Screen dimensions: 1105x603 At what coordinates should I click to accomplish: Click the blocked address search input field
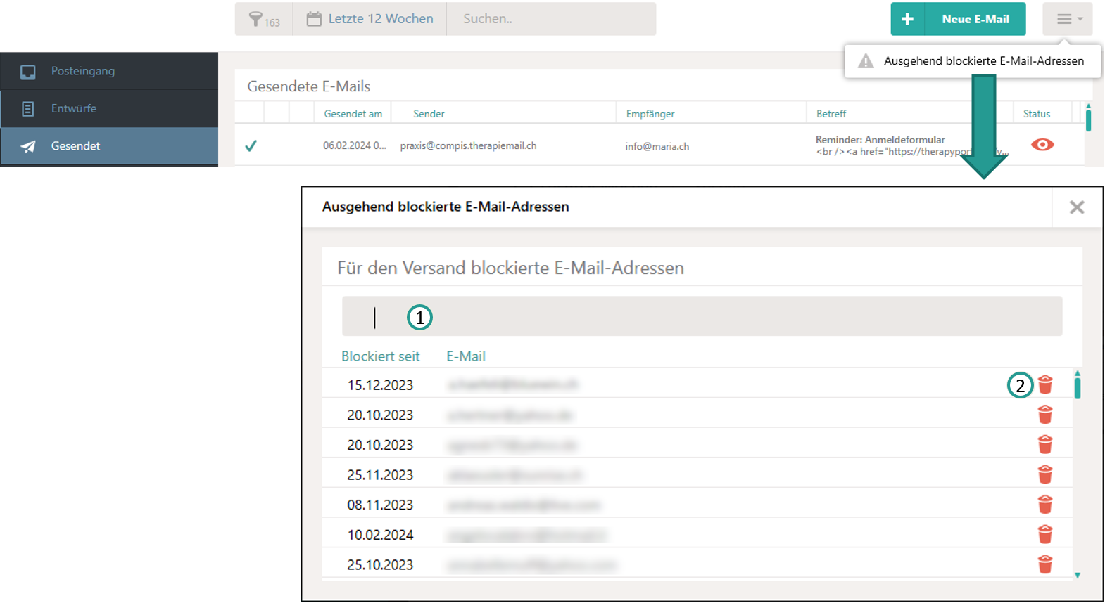(x=702, y=316)
